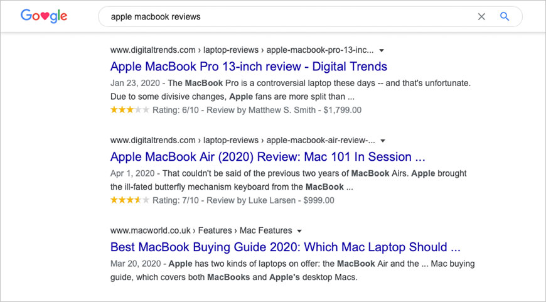This screenshot has height=302, width=546.
Task: Click the Mar 20, 2020 result snippet
Action: [292, 271]
